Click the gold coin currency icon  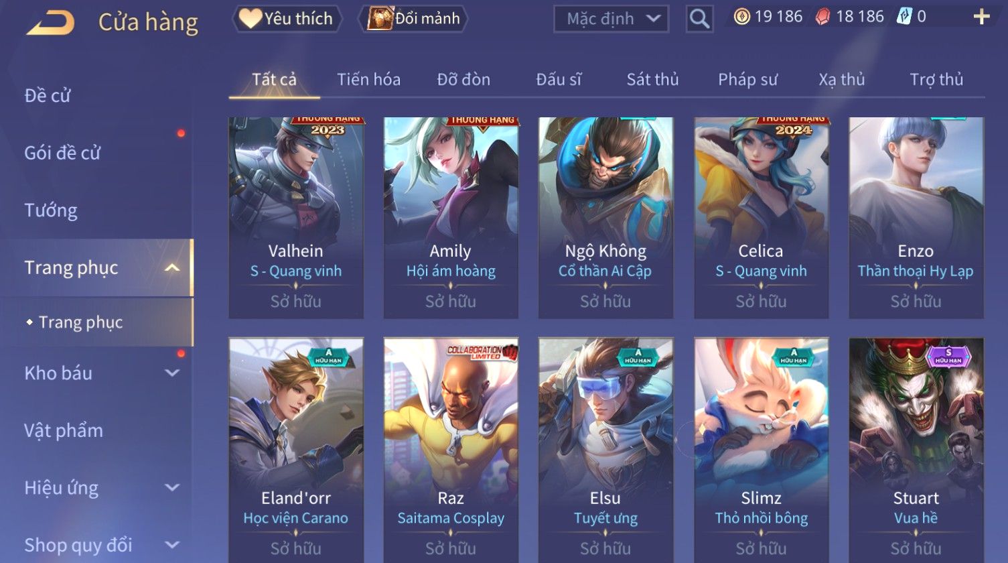coord(742,17)
